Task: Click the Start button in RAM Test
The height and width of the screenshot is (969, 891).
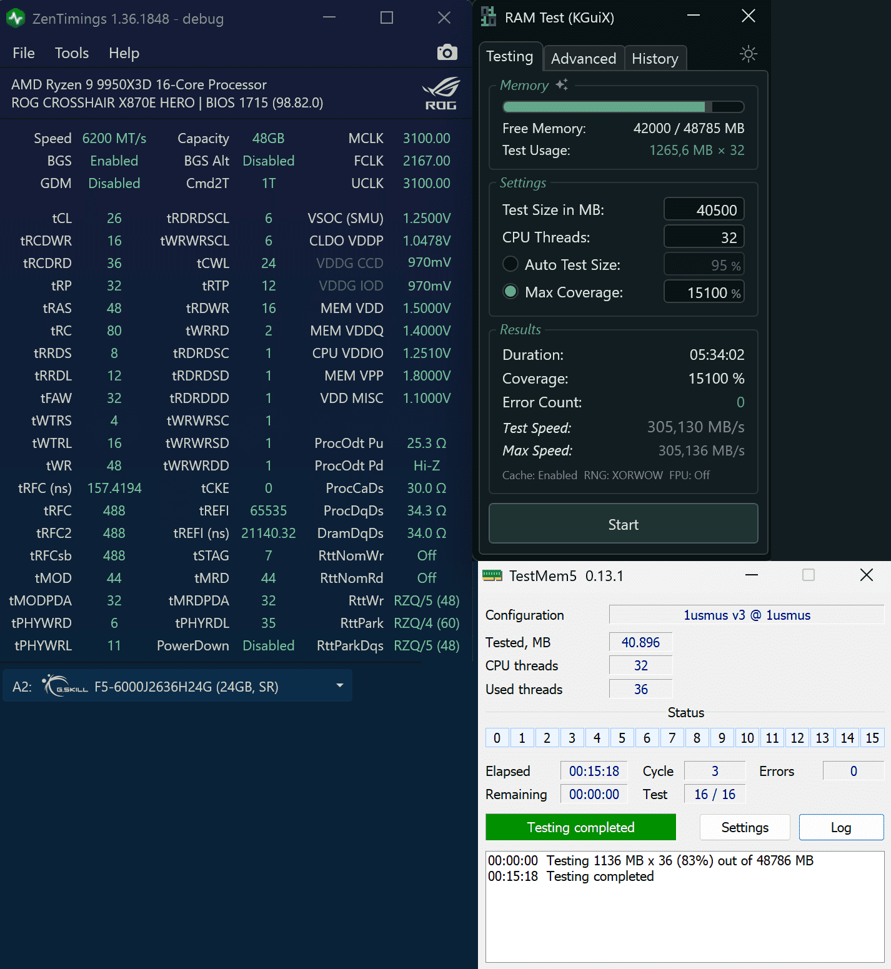Action: [x=623, y=524]
